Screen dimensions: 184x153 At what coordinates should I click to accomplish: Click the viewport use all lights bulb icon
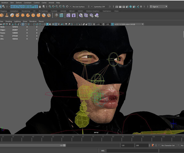[x=59, y=24]
